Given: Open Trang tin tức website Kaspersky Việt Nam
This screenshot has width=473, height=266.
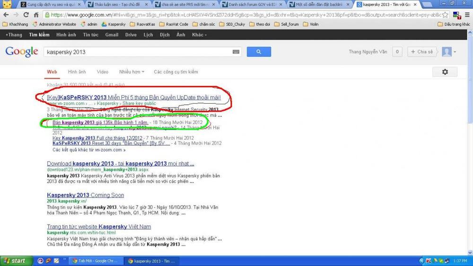Looking at the screenshot, I should 99,226.
